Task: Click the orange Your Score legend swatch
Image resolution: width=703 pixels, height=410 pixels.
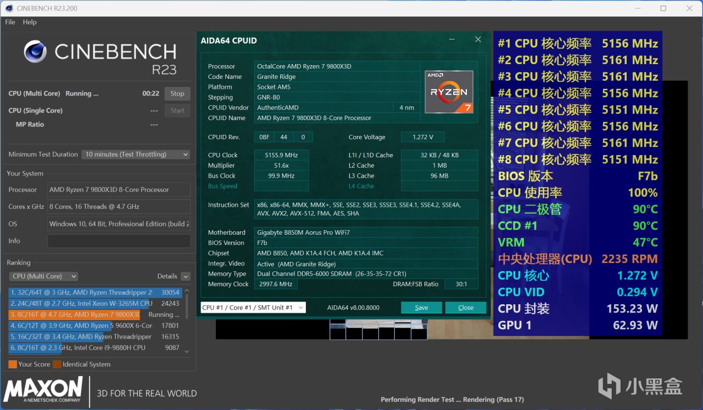Action: (x=13, y=364)
